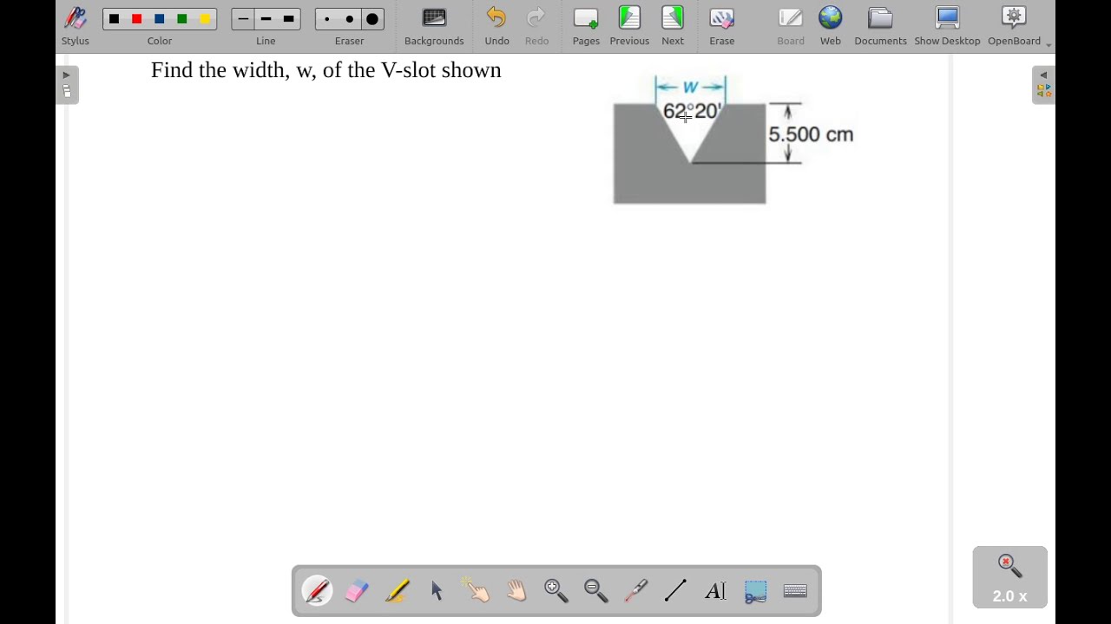1111x624 pixels.
Task: Expand the right library panel
Action: [1043, 85]
